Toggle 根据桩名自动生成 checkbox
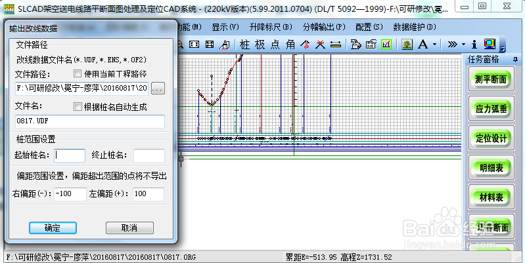The width and height of the screenshot is (525, 263). click(x=78, y=107)
